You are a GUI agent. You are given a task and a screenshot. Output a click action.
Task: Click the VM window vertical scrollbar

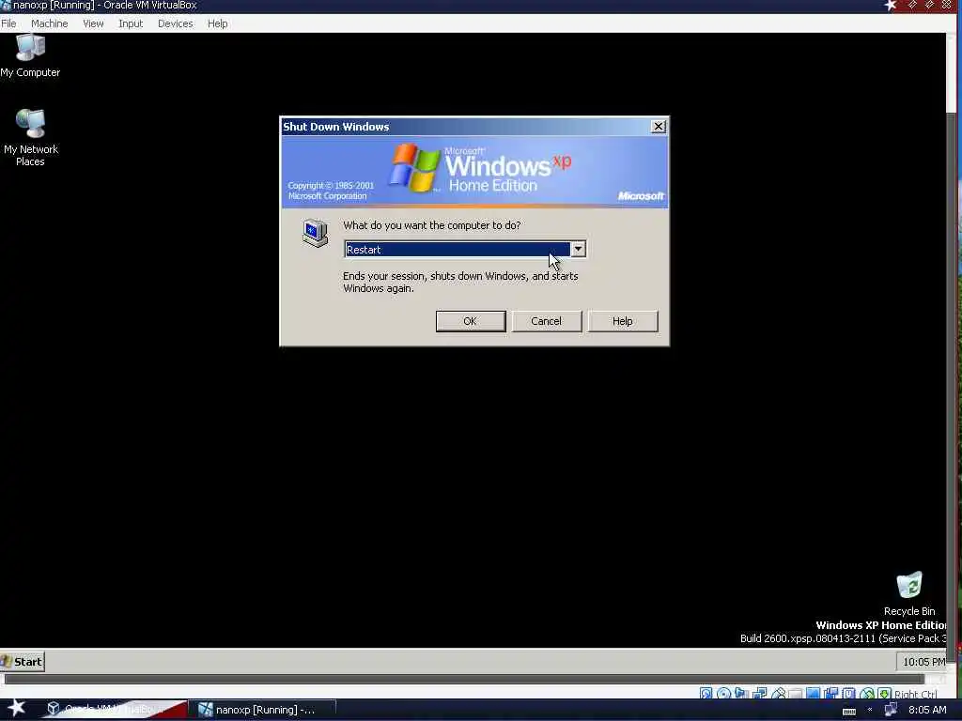coord(951,388)
